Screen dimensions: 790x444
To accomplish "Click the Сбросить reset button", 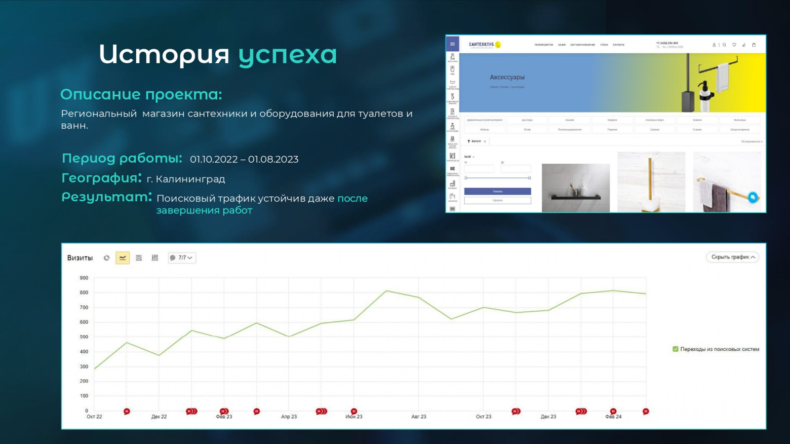I will click(x=498, y=200).
